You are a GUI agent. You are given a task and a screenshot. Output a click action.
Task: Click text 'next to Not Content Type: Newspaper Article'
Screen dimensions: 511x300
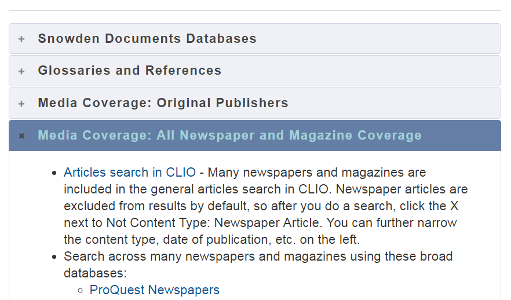pyautogui.click(x=192, y=223)
